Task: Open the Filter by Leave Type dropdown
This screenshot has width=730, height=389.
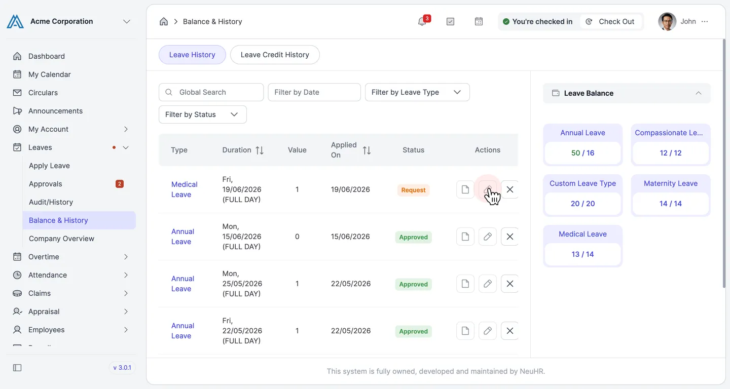Action: click(x=417, y=92)
